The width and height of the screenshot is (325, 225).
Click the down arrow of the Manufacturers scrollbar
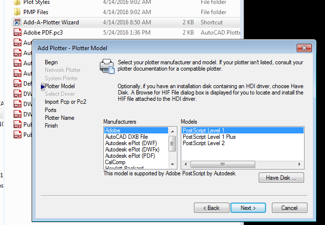tap(172, 164)
